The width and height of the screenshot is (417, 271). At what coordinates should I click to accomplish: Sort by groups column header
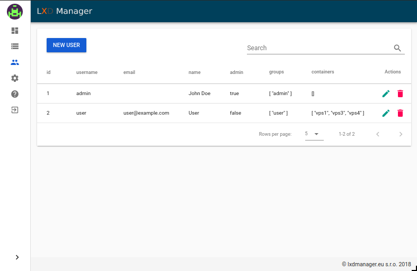[x=276, y=72]
